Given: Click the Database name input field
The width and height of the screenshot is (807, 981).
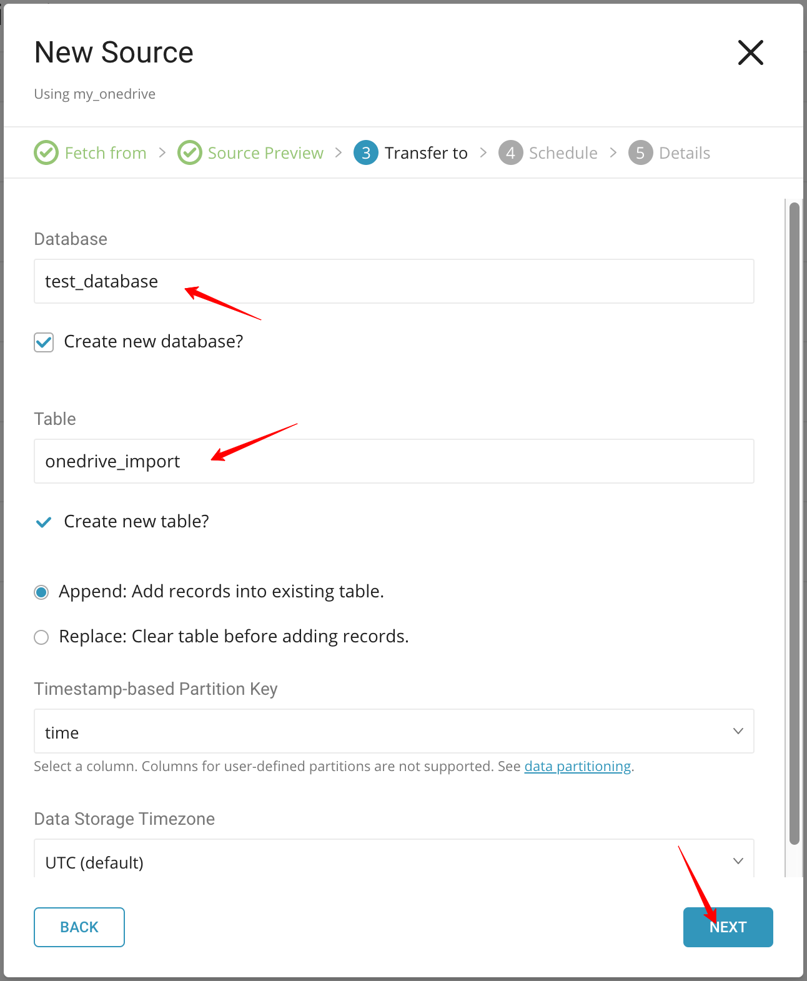Looking at the screenshot, I should pyautogui.click(x=394, y=281).
